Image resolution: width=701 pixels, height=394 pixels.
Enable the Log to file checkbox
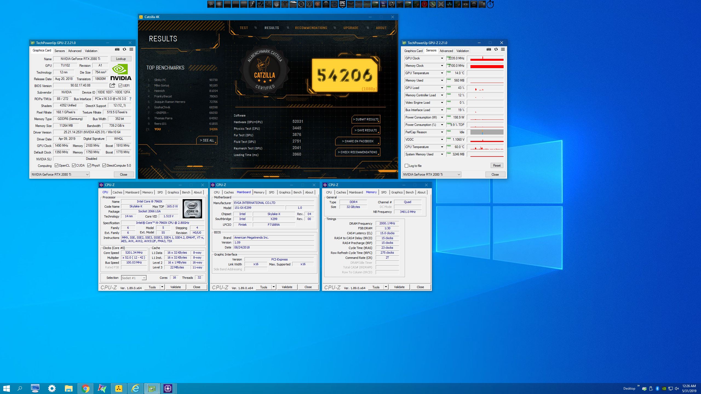(407, 166)
